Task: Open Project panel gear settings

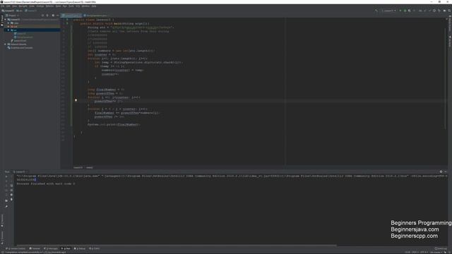Action: 53,16
